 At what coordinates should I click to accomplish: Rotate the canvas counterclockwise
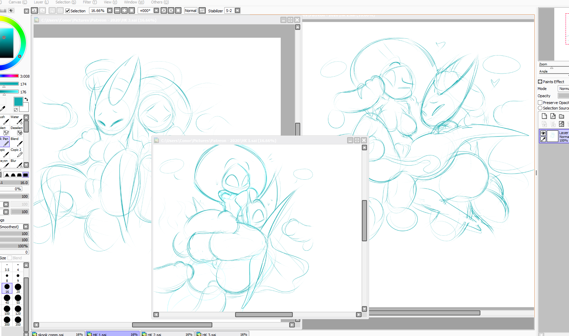pos(164,11)
